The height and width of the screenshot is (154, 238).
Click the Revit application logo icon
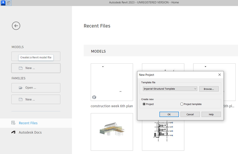(x=3, y=3)
